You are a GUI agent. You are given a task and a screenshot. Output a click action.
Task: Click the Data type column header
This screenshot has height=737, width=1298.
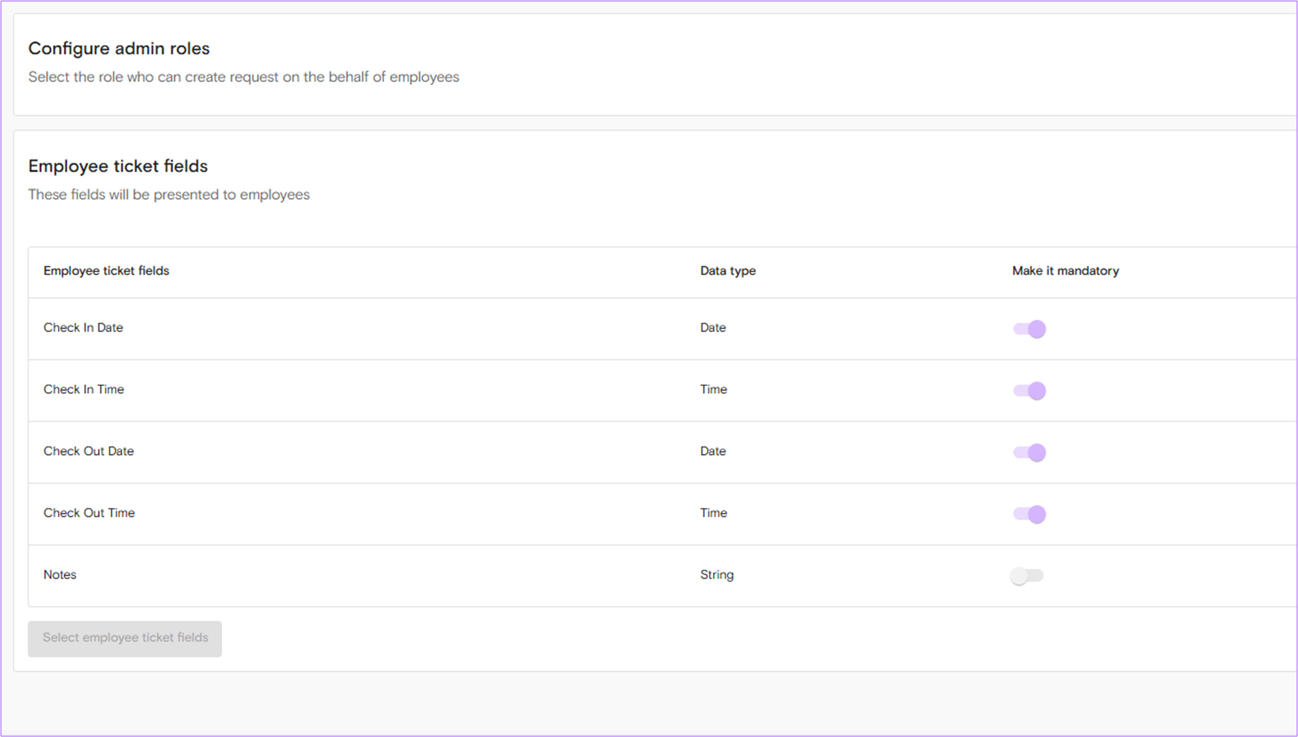pos(727,271)
